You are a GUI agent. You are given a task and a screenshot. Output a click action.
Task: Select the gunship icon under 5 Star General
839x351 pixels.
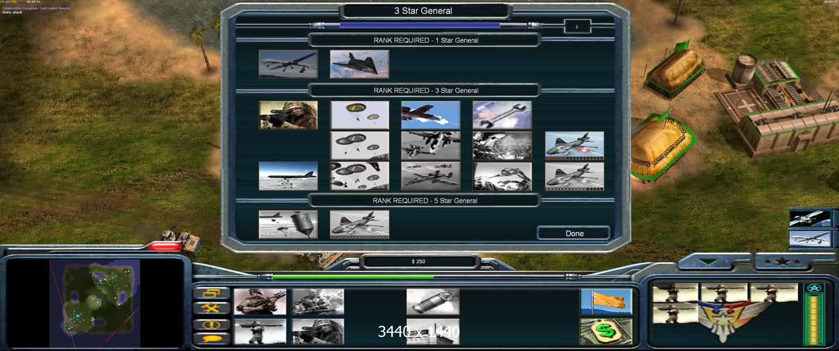(x=359, y=225)
